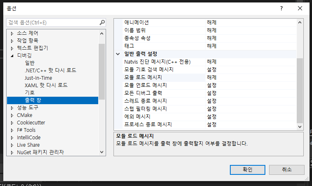This screenshot has height=186, width=312.
Task: Select 일반 under 디버깅
Action: tap(30, 63)
